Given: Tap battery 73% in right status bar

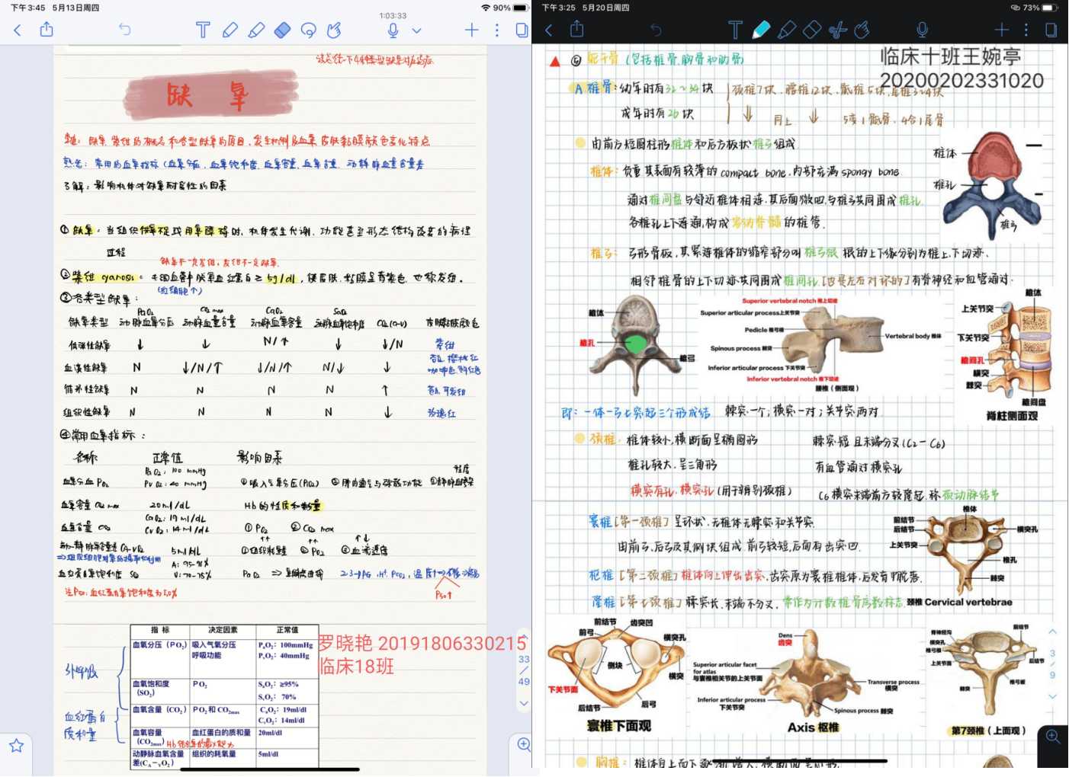Looking at the screenshot, I should click(1041, 8).
